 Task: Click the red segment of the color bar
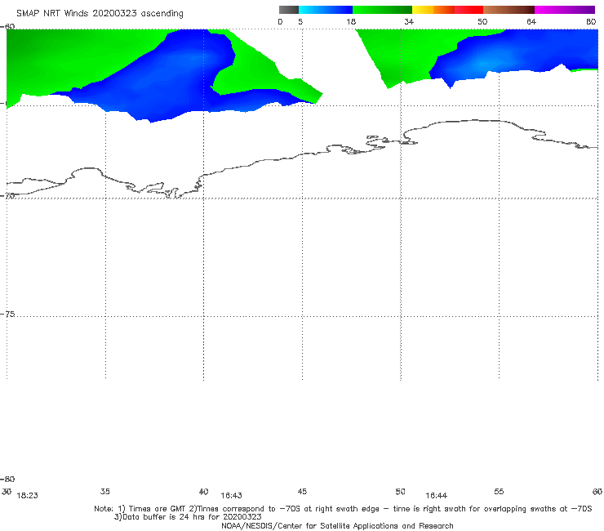pyautogui.click(x=469, y=10)
